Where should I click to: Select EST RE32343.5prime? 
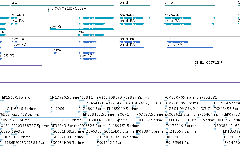tap(65, 126)
